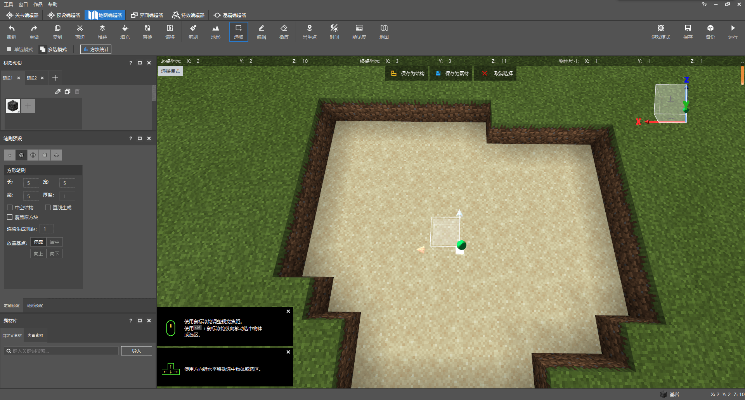Open the 地形预设 tab
Viewport: 745px width, 400px height.
tap(35, 305)
